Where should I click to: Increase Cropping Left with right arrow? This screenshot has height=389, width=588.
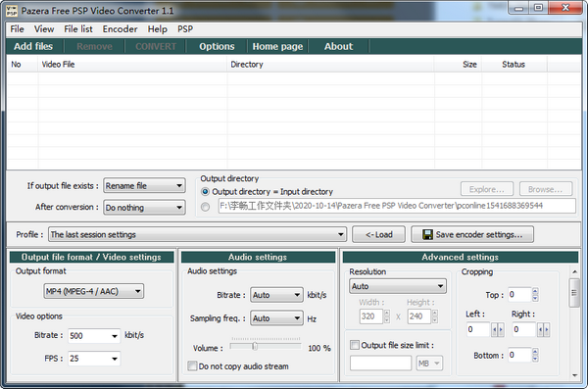point(501,330)
